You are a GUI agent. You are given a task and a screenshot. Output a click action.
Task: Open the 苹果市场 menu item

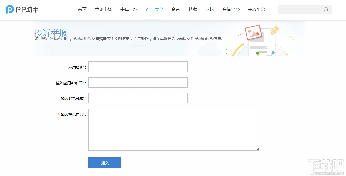pos(103,9)
